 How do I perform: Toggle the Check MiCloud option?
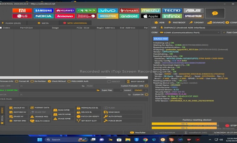[50, 81]
